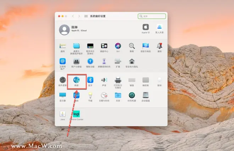Open Software Update gear icon
The width and height of the screenshot is (234, 151).
(x=62, y=80)
